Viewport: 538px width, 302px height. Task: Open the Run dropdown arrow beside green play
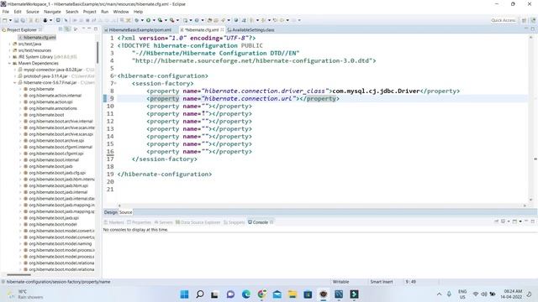(x=154, y=20)
